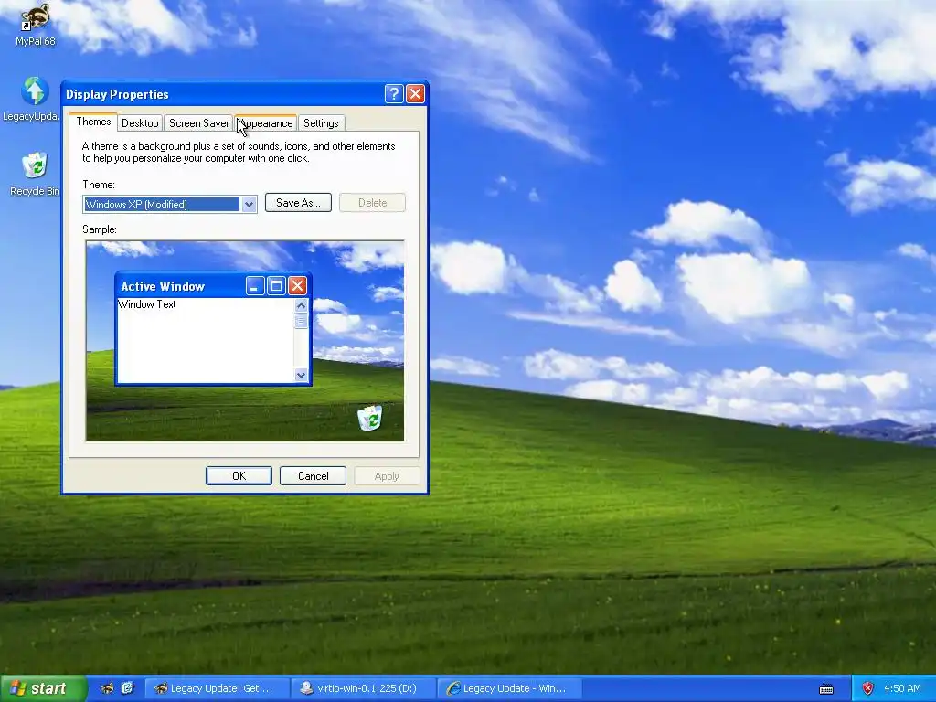Open the Appearance tab

click(266, 123)
